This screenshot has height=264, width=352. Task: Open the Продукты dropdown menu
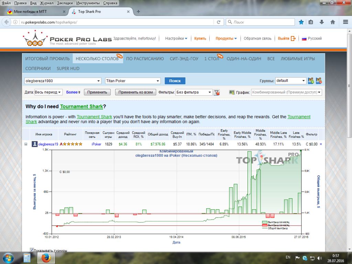coord(226,38)
